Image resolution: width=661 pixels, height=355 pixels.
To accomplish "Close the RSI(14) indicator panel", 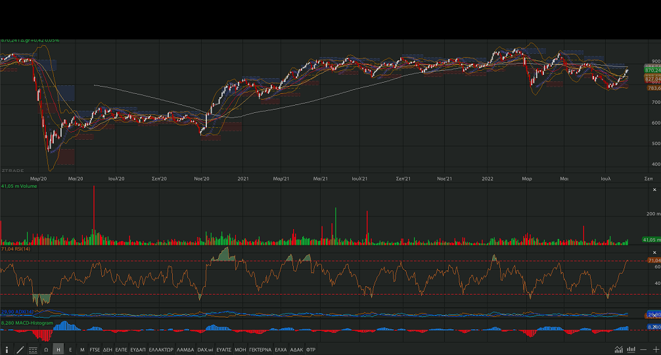I will (654, 252).
